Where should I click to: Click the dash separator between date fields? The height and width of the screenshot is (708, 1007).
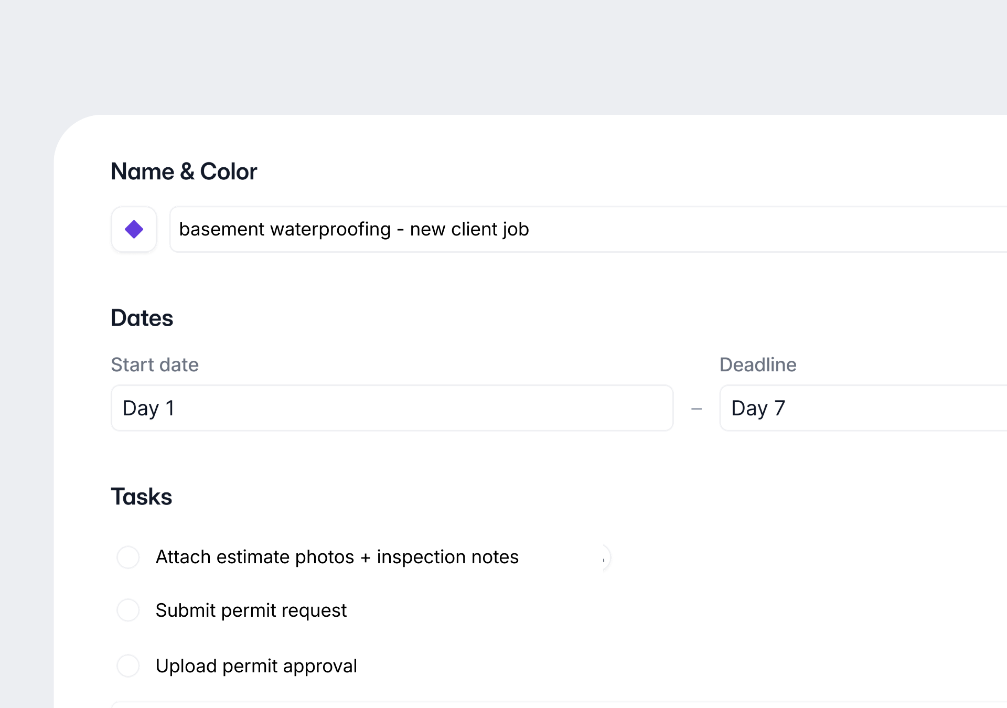pyautogui.click(x=697, y=409)
